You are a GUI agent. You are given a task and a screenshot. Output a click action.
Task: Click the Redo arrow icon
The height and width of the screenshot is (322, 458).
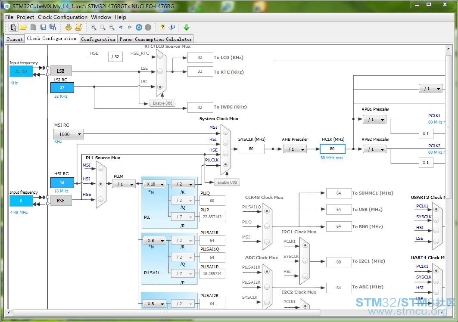(130, 28)
